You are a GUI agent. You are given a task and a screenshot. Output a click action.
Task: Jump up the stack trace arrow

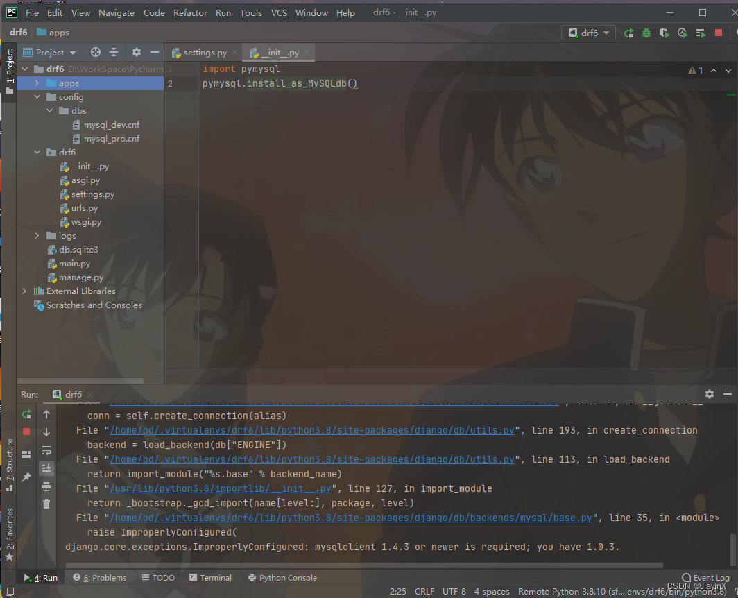pos(46,414)
